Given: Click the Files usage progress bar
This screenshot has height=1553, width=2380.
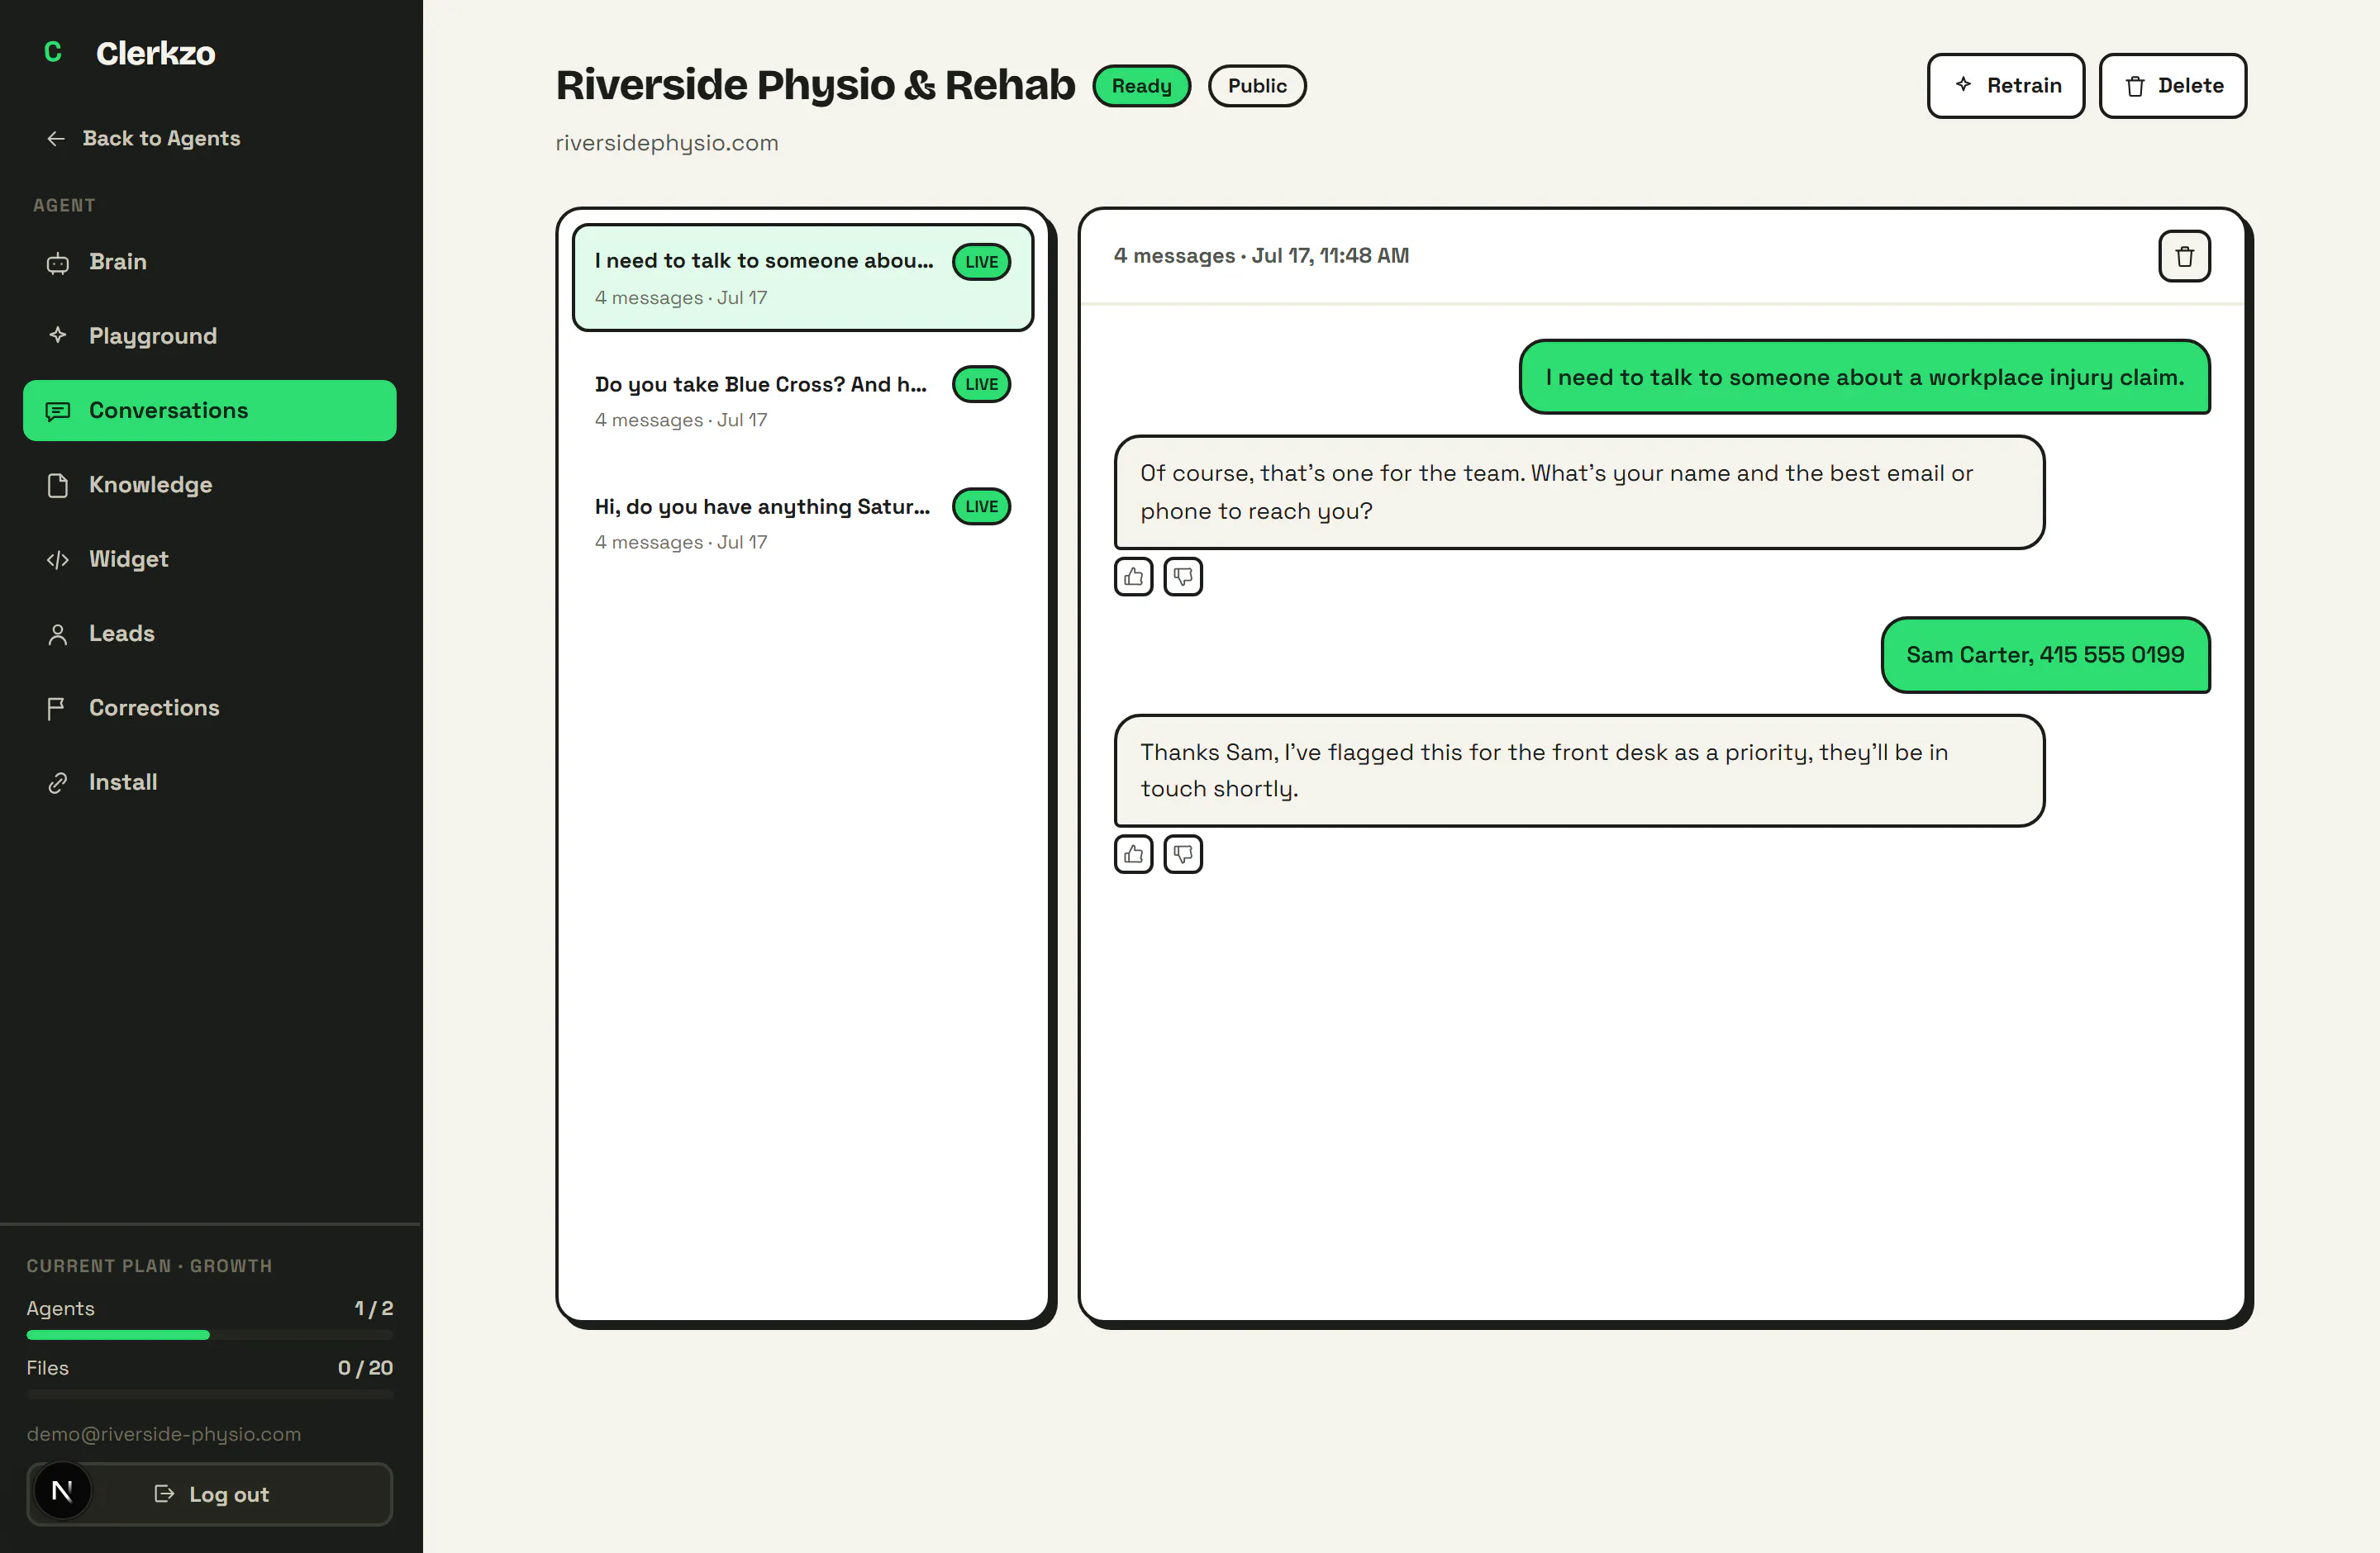Looking at the screenshot, I should point(209,1394).
